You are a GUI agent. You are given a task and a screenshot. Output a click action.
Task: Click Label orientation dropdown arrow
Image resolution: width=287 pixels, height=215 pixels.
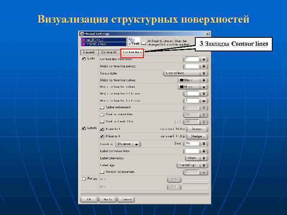(x=204, y=158)
